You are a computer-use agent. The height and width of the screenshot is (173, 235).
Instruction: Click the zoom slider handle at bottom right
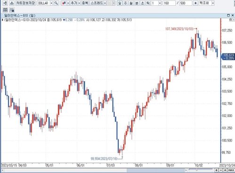pos(196,170)
